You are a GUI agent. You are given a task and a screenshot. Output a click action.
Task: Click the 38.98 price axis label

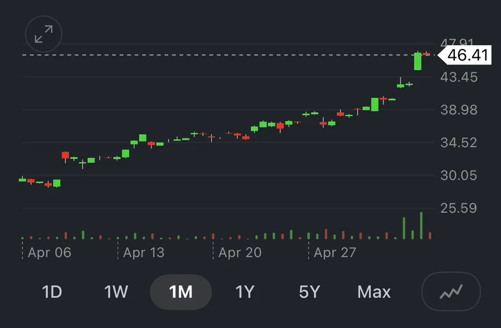click(x=459, y=110)
